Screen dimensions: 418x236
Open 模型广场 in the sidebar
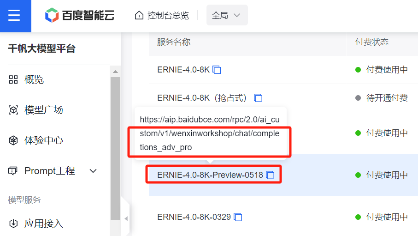pyautogui.click(x=44, y=110)
